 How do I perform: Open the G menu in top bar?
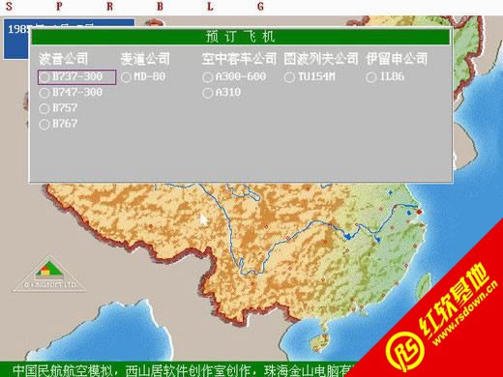click(260, 6)
